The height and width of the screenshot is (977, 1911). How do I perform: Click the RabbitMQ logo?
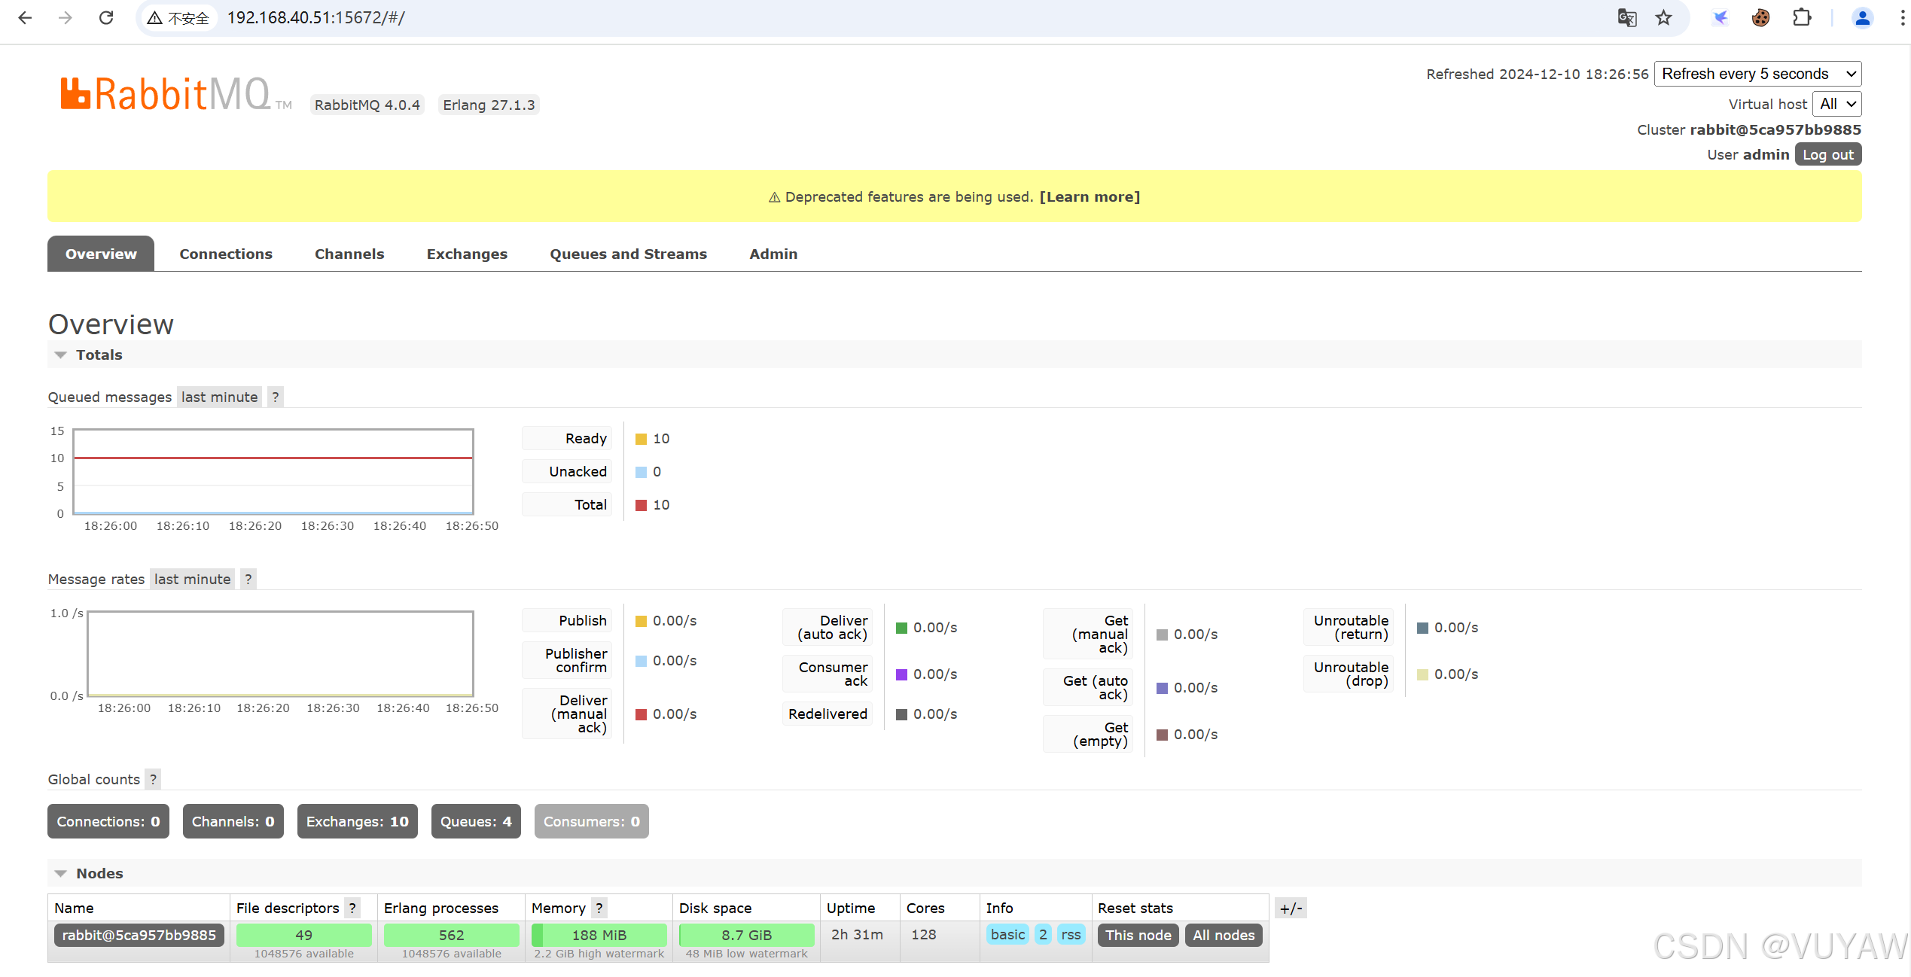click(x=166, y=95)
